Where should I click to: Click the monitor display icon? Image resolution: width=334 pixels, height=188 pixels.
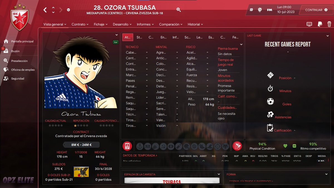point(309,24)
